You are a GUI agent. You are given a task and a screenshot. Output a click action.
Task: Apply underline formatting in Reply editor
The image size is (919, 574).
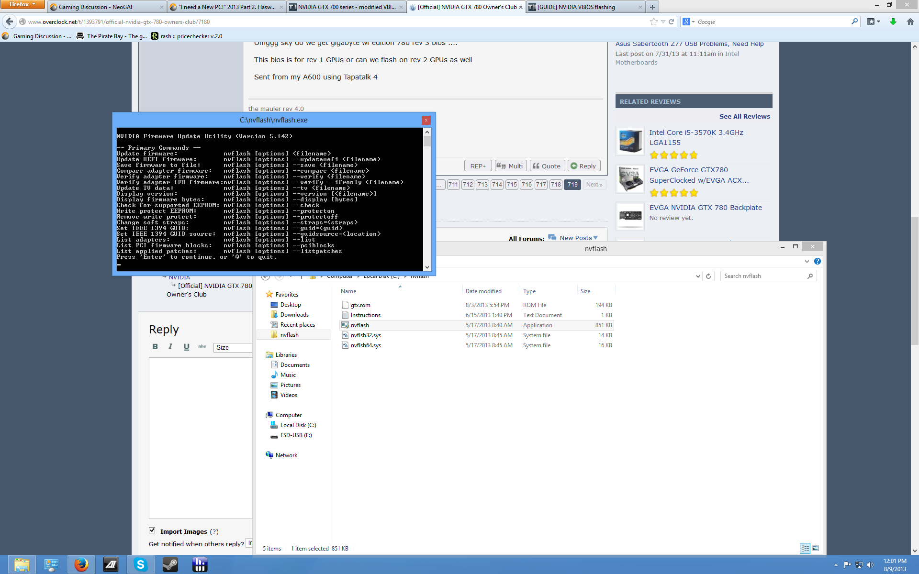(x=186, y=347)
